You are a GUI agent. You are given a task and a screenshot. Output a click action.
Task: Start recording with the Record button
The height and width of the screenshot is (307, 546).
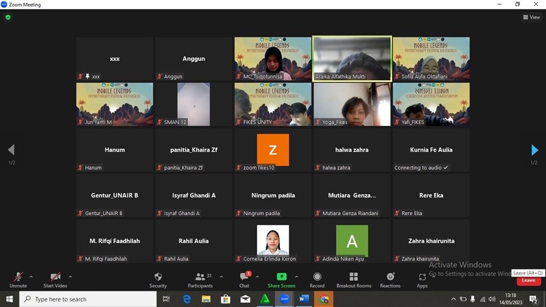point(317,280)
